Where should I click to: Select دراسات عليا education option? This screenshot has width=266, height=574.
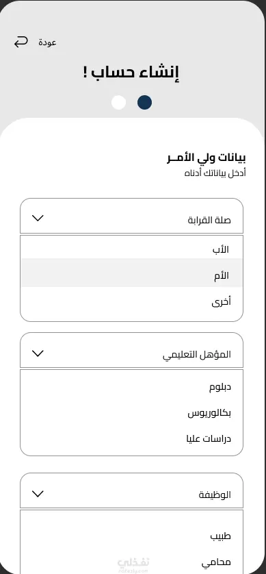(131, 438)
